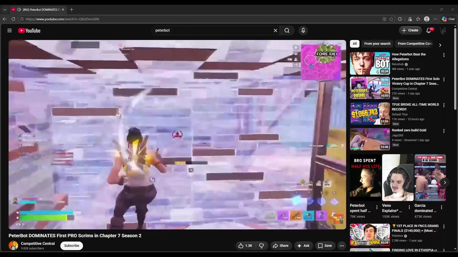458x257 pixels.
Task: Open options for 'How Peterbot Beat the Allegations'
Action: [444, 55]
